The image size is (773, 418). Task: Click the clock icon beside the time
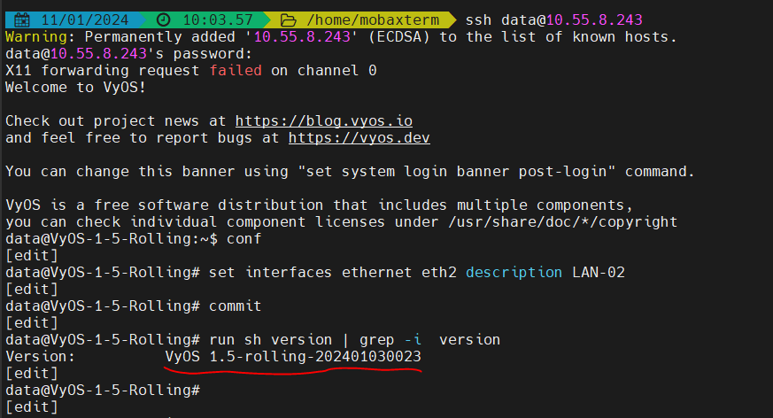[x=164, y=19]
